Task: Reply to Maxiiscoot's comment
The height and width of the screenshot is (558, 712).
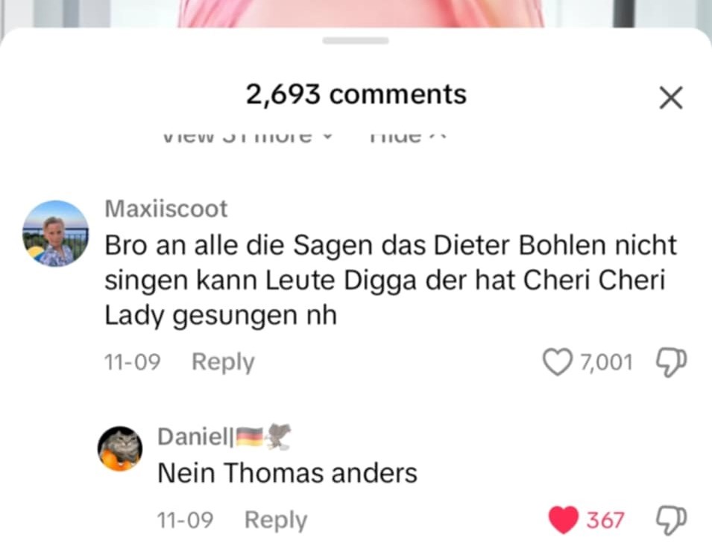Action: pyautogui.click(x=223, y=363)
